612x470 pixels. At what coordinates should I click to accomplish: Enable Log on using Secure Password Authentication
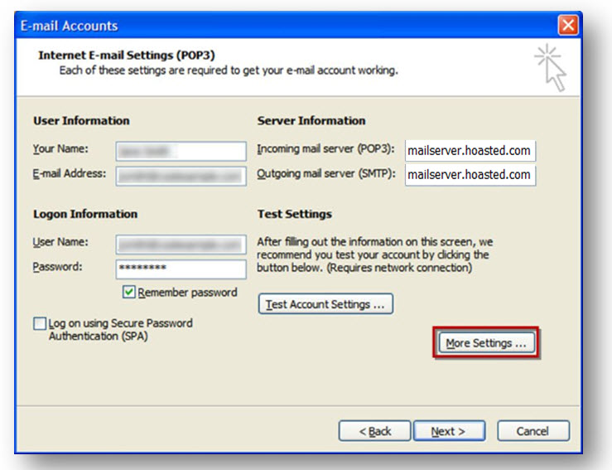(40, 323)
